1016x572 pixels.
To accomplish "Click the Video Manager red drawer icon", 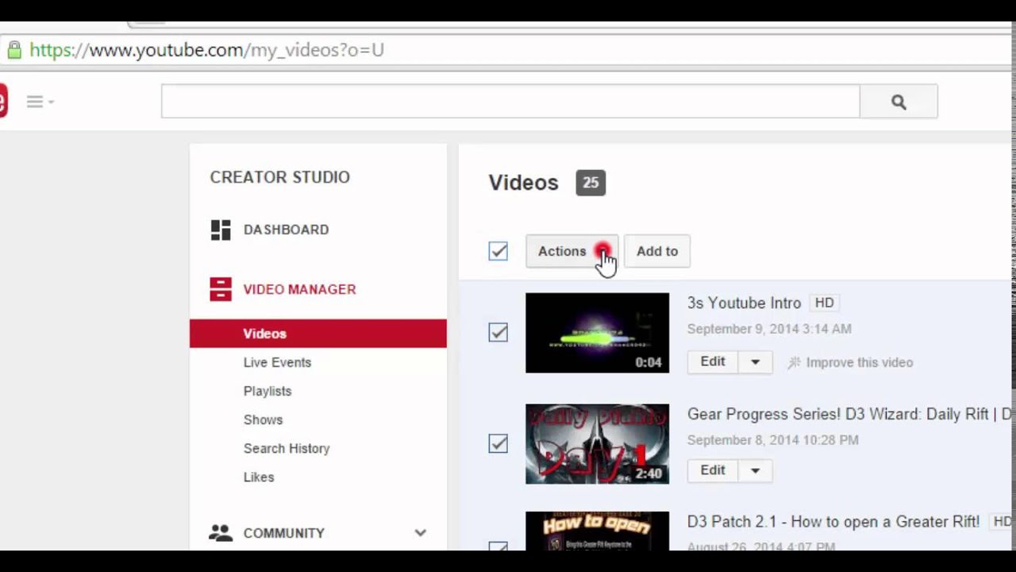I will point(220,289).
